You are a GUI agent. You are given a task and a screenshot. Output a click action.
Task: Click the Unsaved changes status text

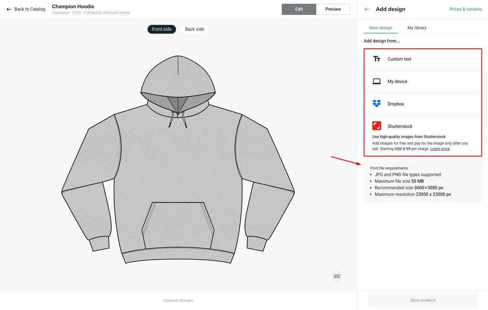coord(178,301)
